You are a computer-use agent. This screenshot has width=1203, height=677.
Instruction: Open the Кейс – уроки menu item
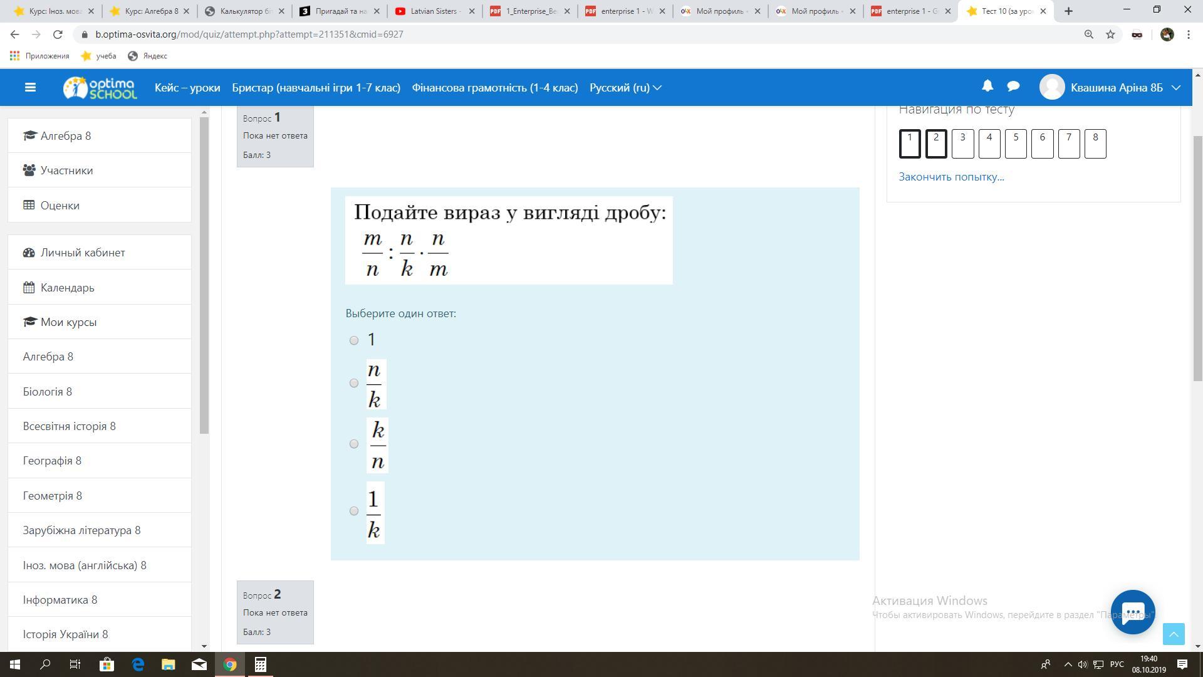pos(187,88)
